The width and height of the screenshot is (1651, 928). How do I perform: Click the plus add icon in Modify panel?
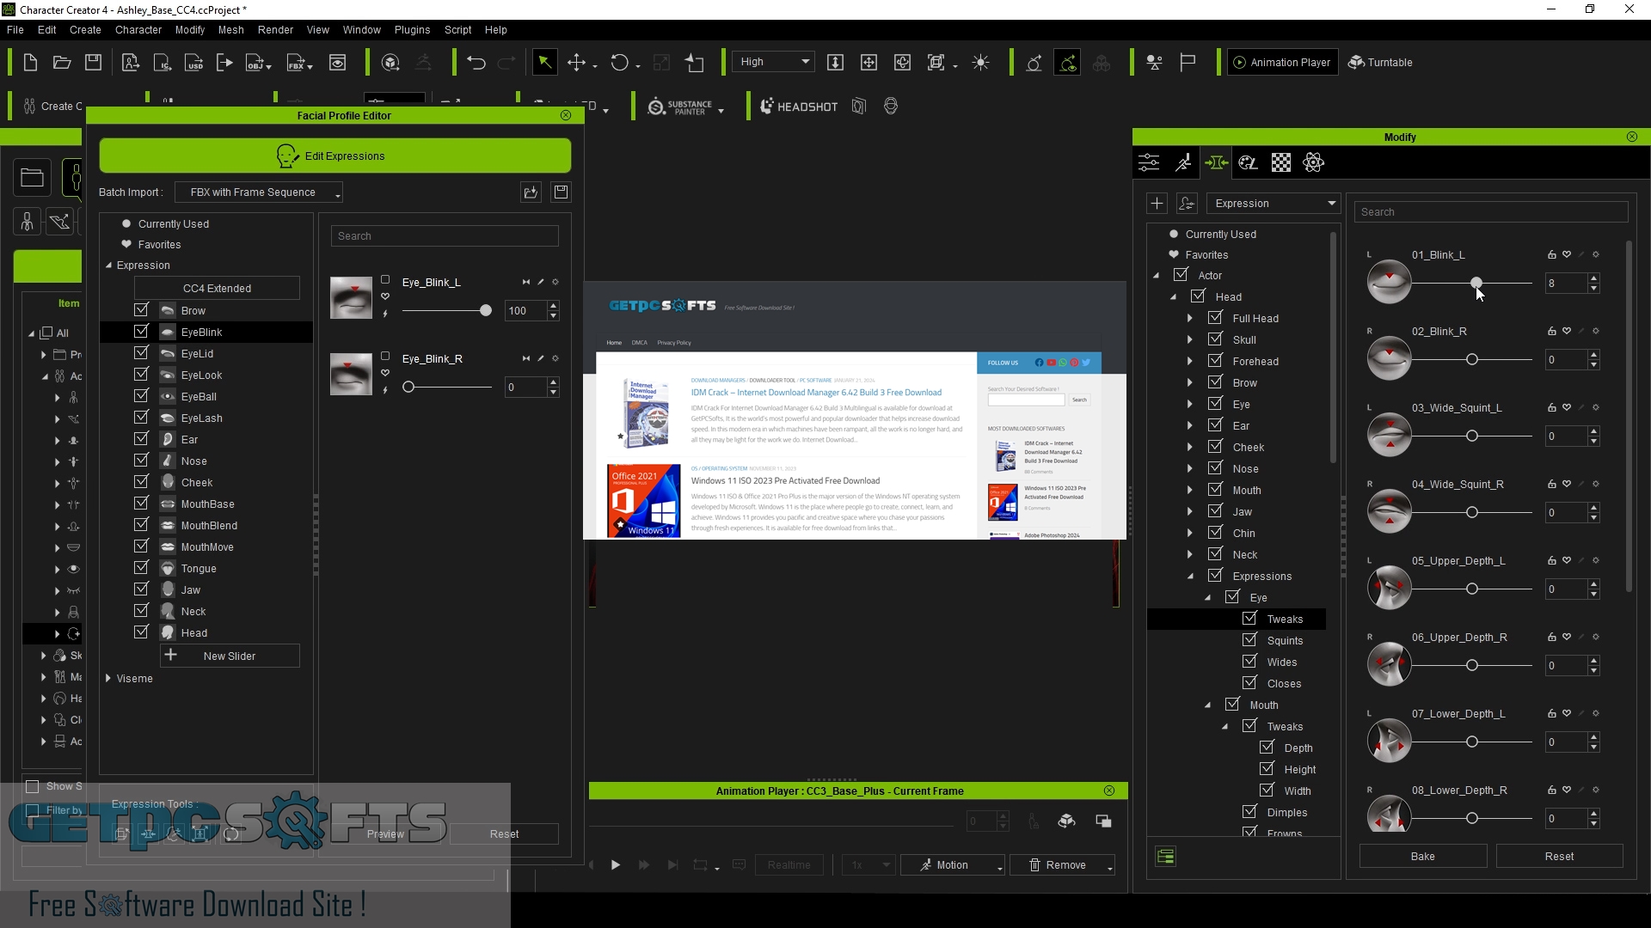coord(1157,204)
